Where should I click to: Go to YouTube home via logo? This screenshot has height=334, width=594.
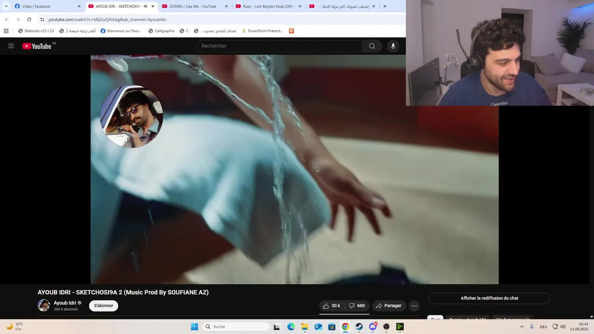pos(37,46)
